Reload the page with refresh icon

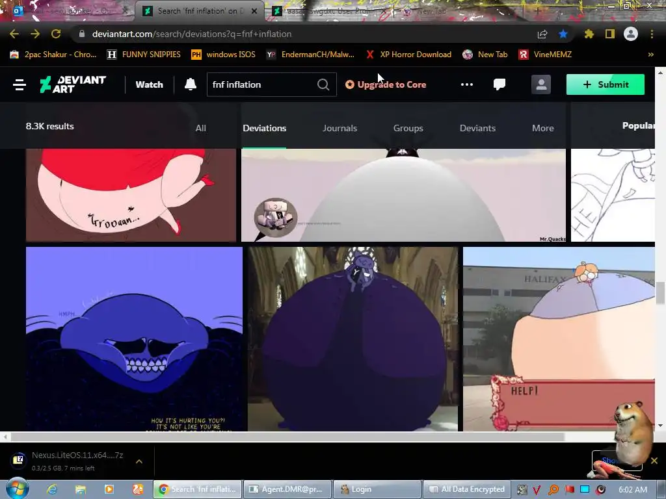pos(56,34)
